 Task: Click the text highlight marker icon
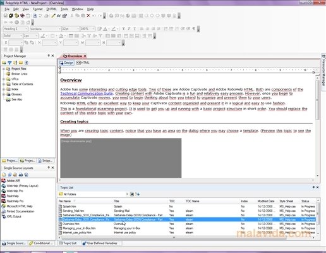click(114, 29)
